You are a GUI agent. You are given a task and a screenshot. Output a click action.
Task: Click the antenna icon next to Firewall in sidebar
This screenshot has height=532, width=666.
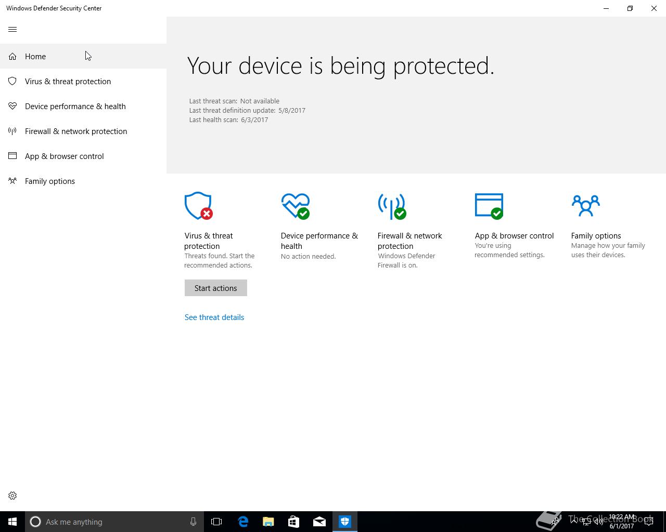pyautogui.click(x=12, y=131)
